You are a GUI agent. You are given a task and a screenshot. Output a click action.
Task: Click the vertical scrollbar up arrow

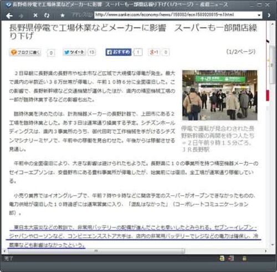pyautogui.click(x=272, y=24)
